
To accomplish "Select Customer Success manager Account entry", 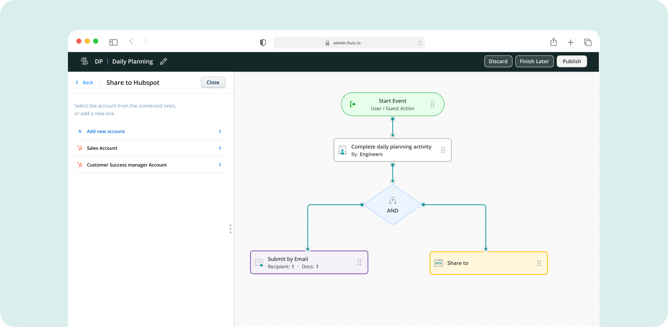I will pos(126,165).
